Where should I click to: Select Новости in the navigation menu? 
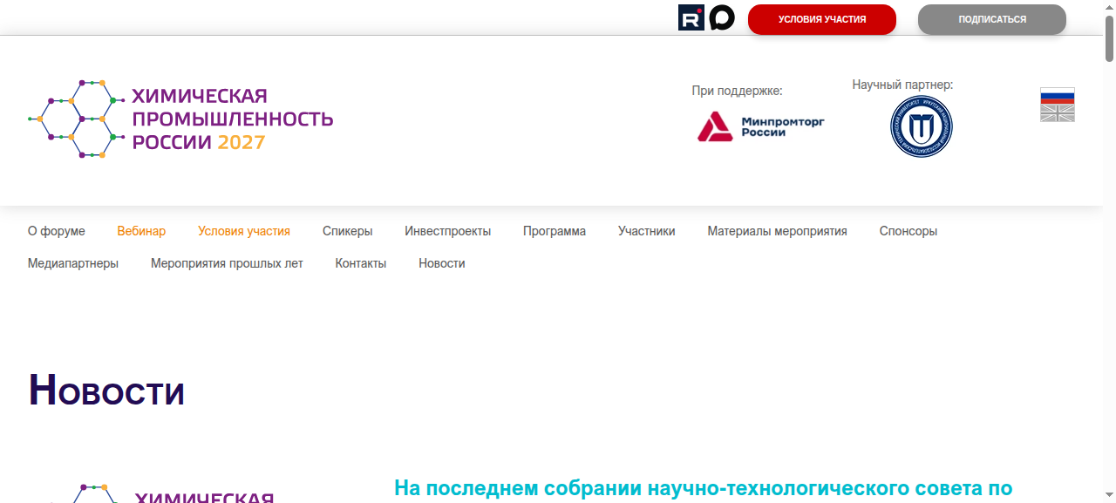tap(442, 263)
